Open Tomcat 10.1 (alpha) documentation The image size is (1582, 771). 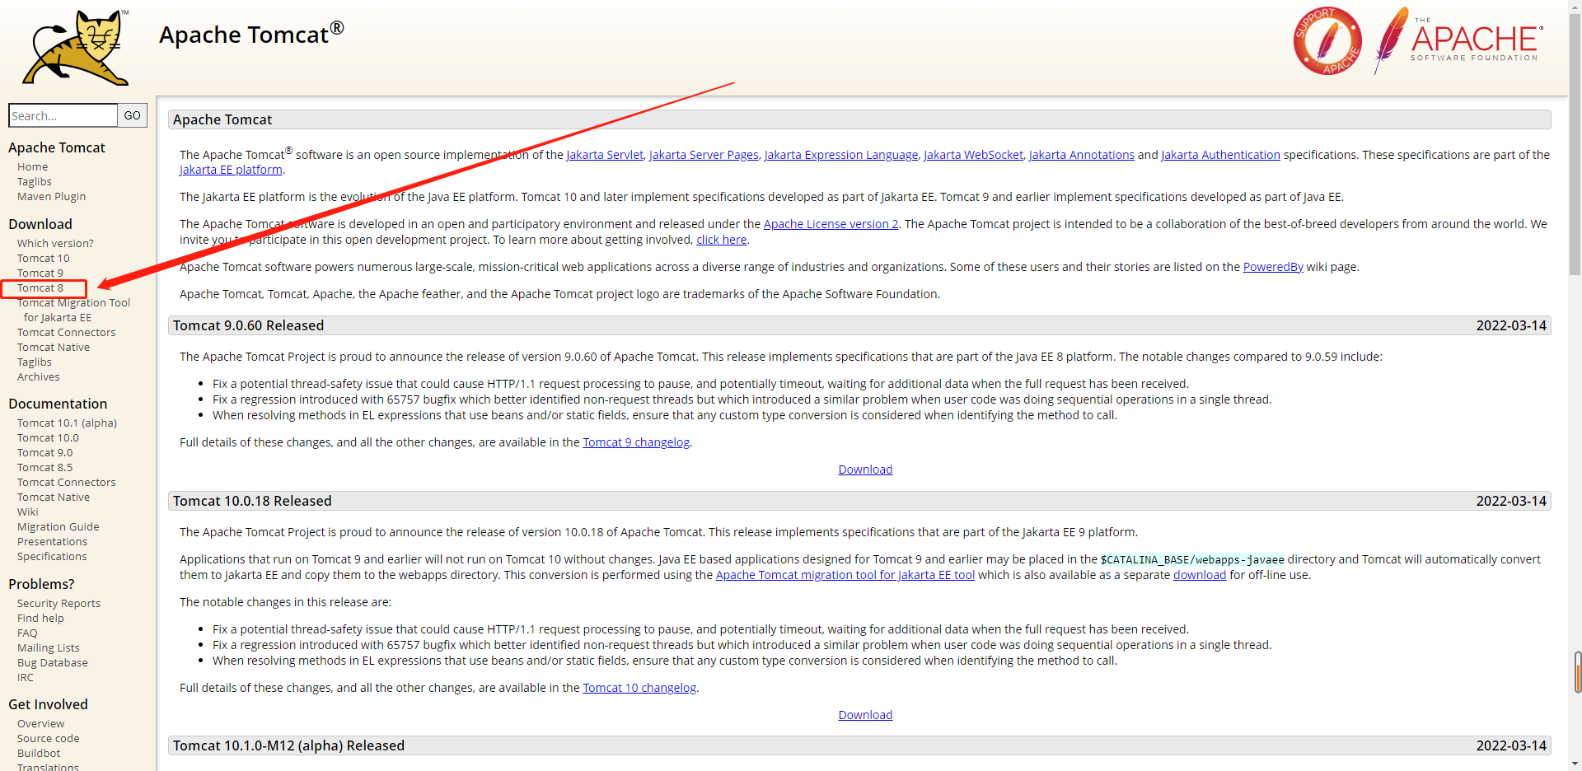(x=68, y=423)
